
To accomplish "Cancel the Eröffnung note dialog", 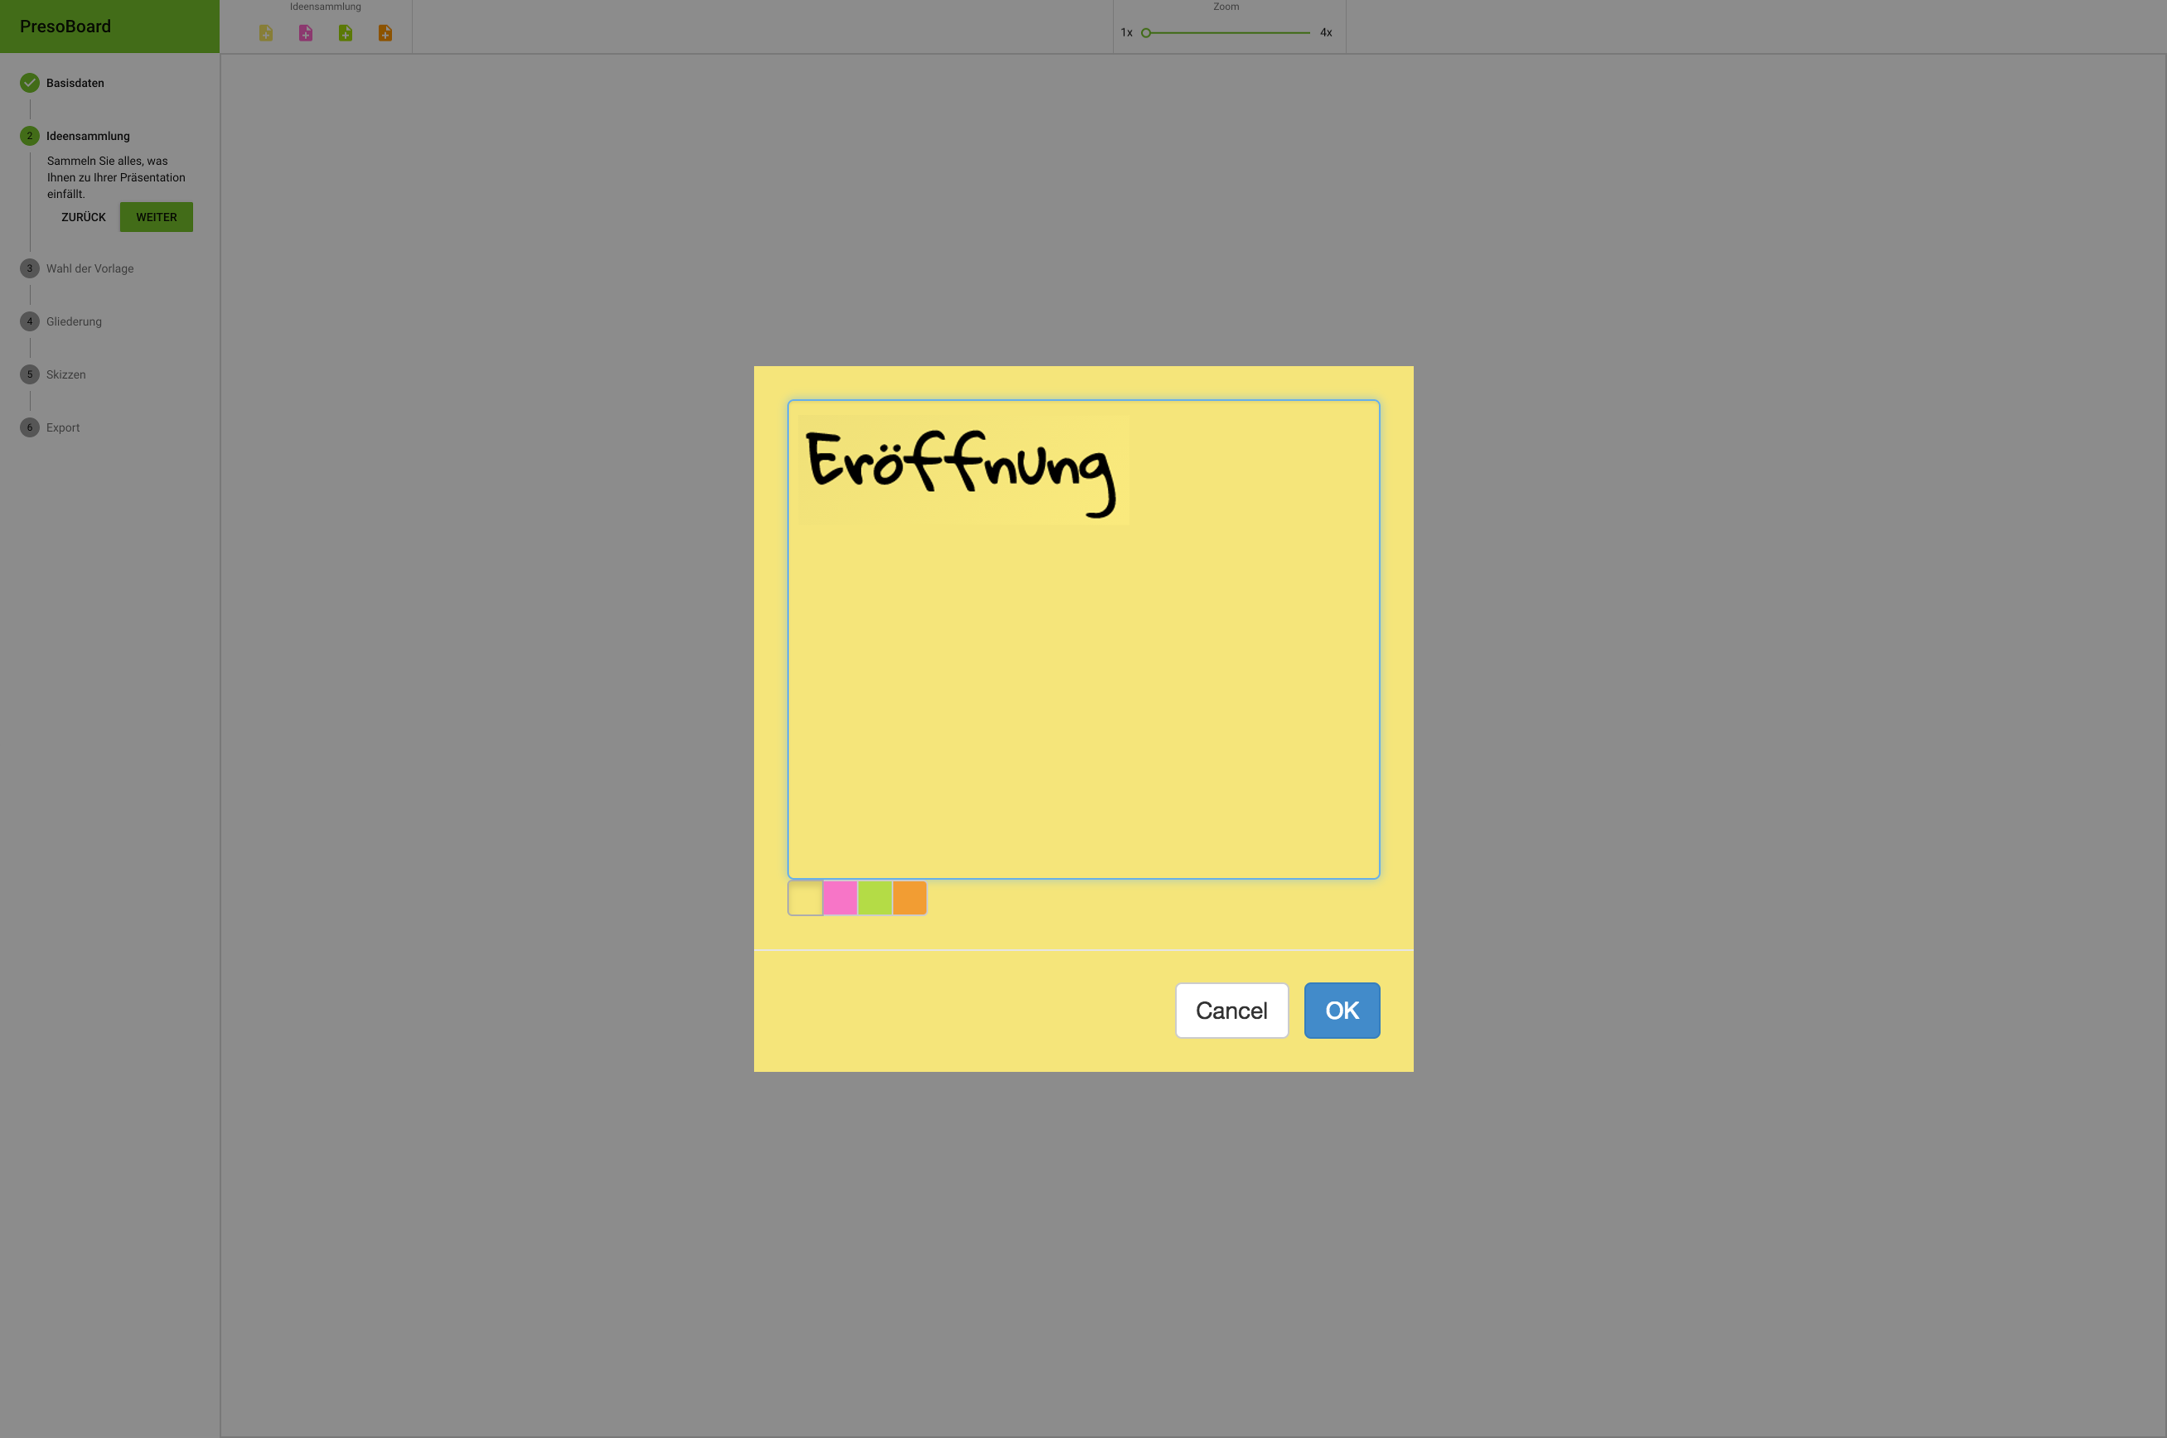I will [1231, 1010].
